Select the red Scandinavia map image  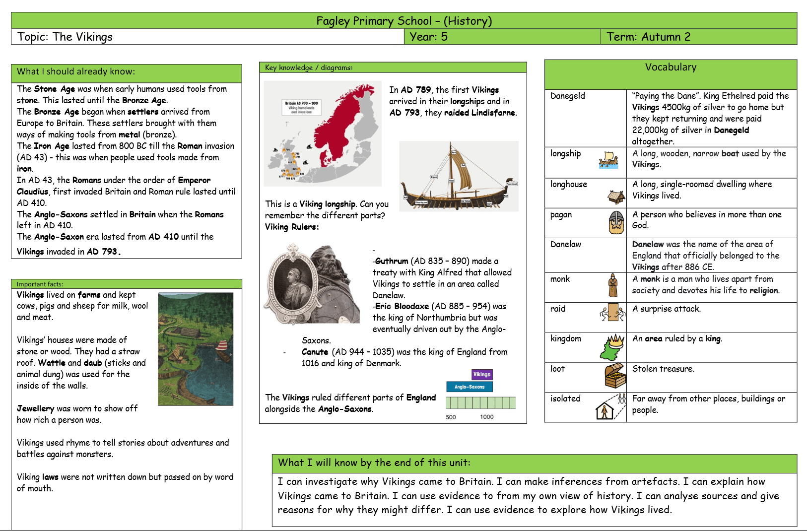click(323, 134)
